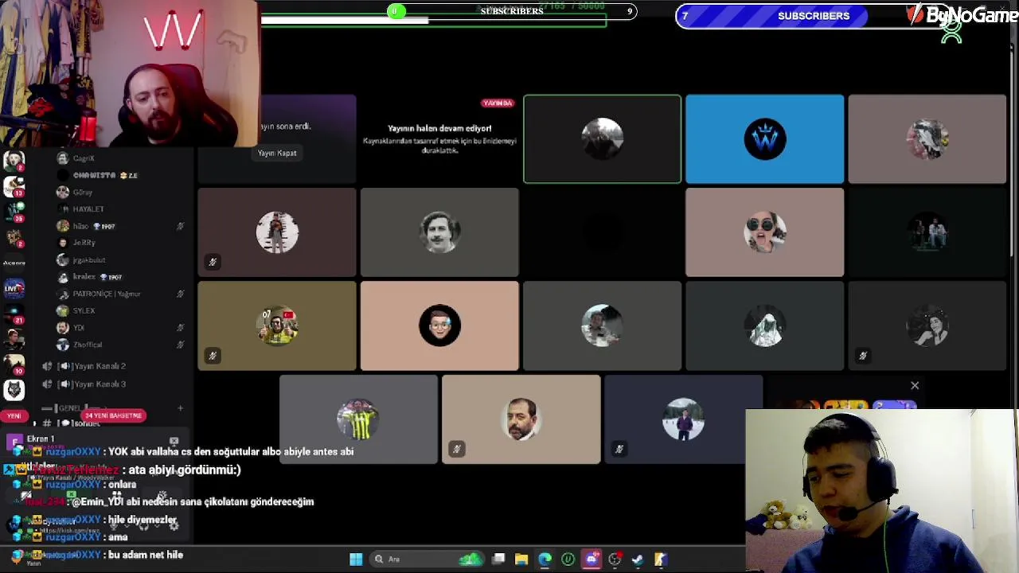This screenshot has height=573, width=1019.
Task: Open the server icon with the 13 badge
Action: click(x=14, y=186)
